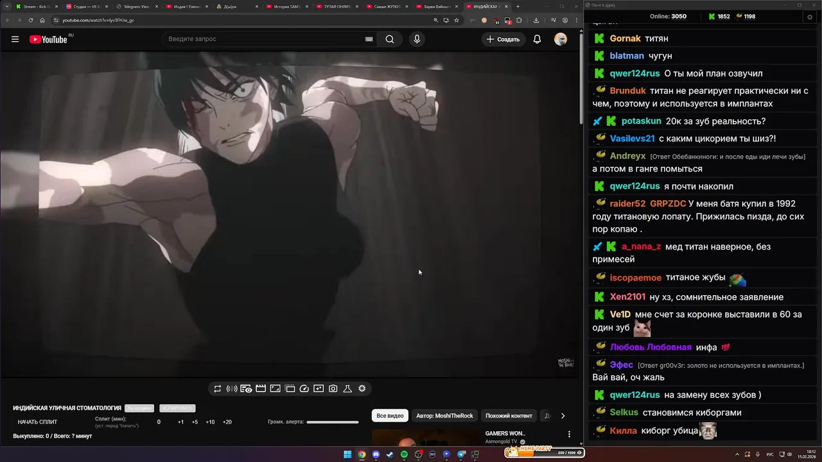The height and width of the screenshot is (462, 822).
Task: Click the clapperboard cinema mode icon
Action: 261,388
